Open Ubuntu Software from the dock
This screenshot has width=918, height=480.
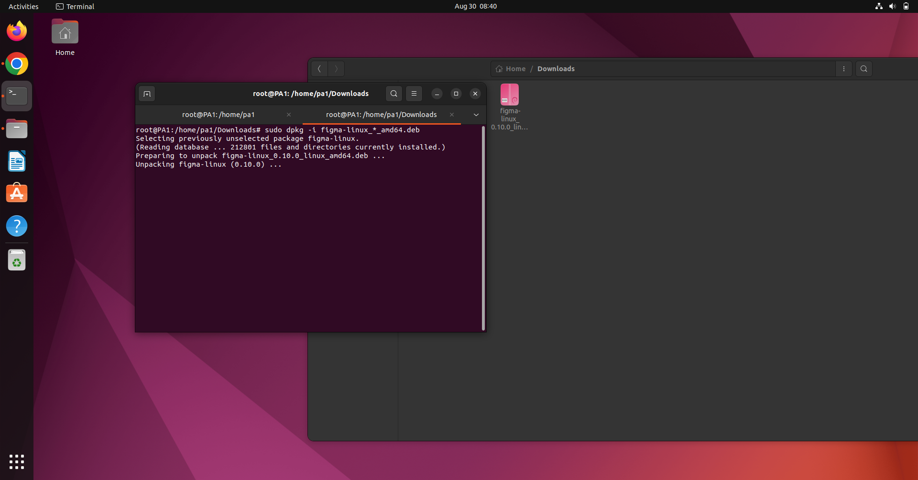[x=17, y=193]
